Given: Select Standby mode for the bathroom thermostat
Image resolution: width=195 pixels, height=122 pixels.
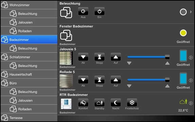Looking at the screenshot, I should (x=99, y=103).
